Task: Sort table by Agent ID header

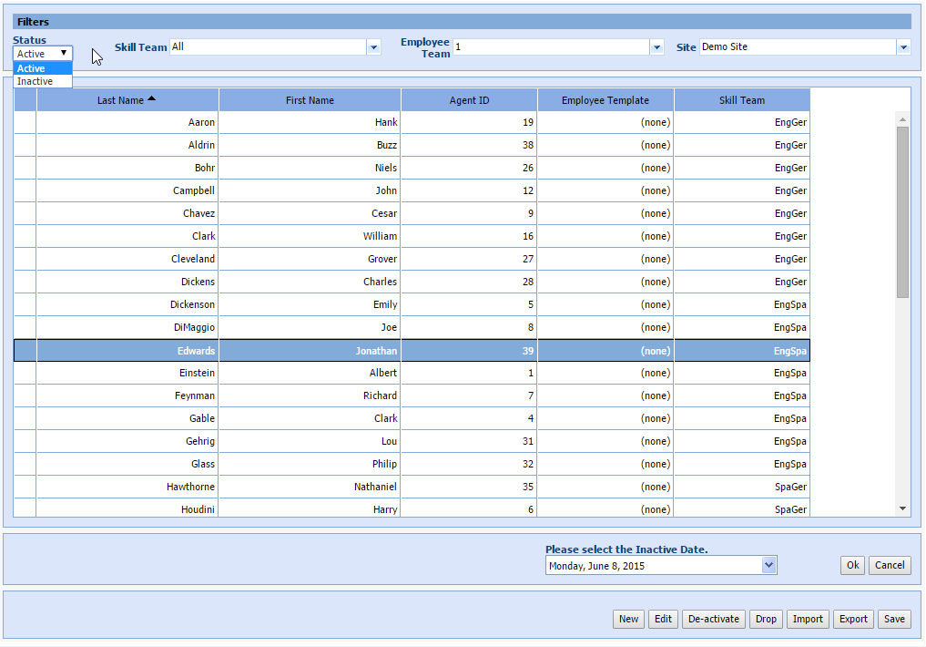Action: pos(469,100)
